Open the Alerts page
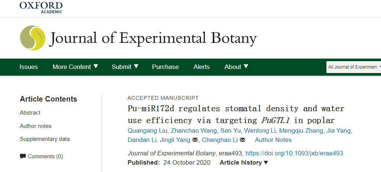Viewport: 381px width, 172px height. click(x=202, y=67)
